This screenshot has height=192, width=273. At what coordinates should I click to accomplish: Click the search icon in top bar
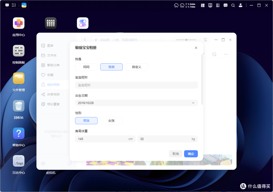(x=233, y=5)
